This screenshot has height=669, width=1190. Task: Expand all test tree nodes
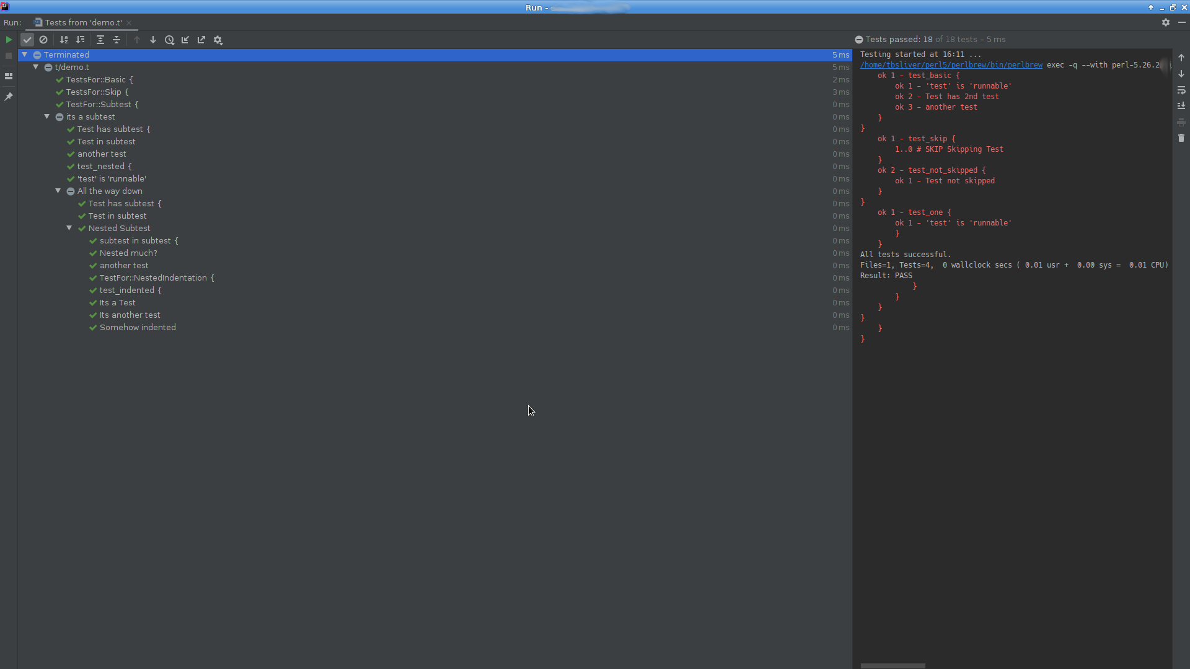click(x=100, y=40)
